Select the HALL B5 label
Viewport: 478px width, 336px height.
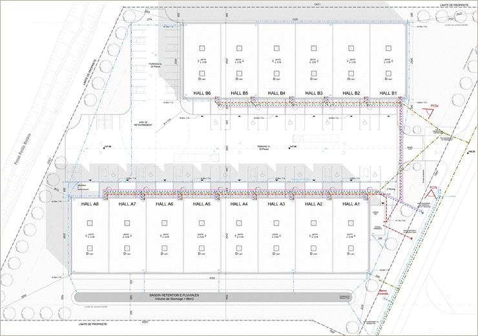click(239, 93)
